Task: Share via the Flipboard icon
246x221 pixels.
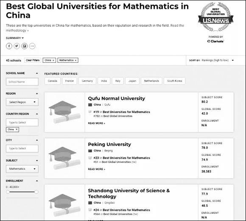Action: pyautogui.click(x=25, y=46)
